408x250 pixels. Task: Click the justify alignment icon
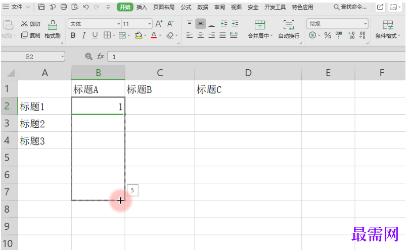(x=223, y=35)
